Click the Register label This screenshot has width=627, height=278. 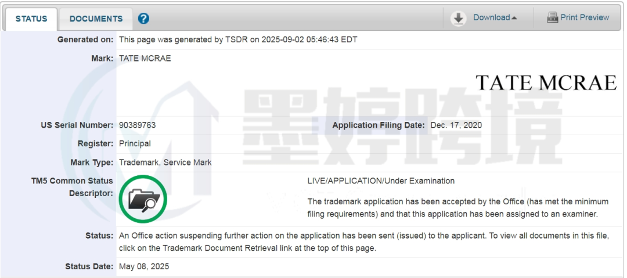point(96,143)
